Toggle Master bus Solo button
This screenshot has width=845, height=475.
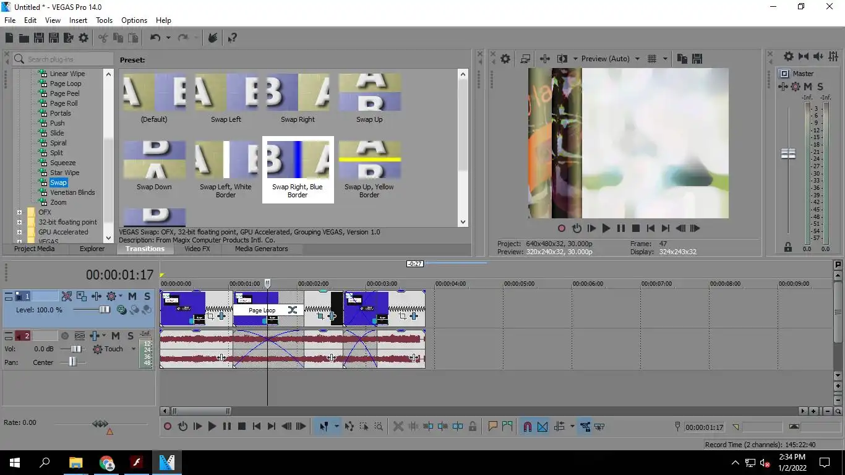pyautogui.click(x=820, y=87)
